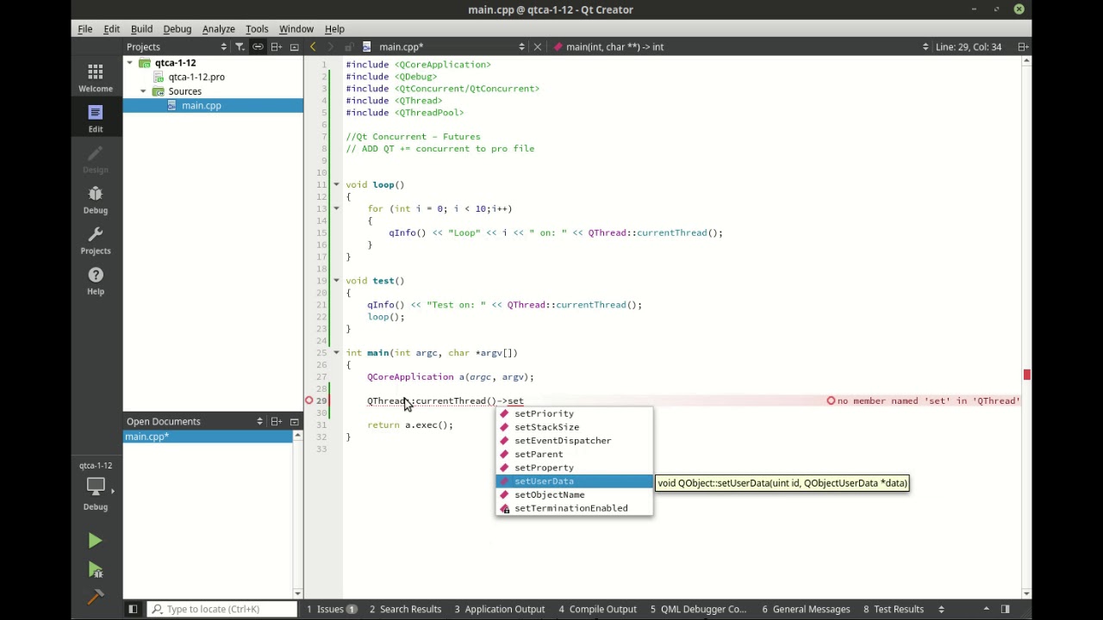Collapse the qtca-1-12 project tree
This screenshot has height=620, width=1103.
point(130,63)
